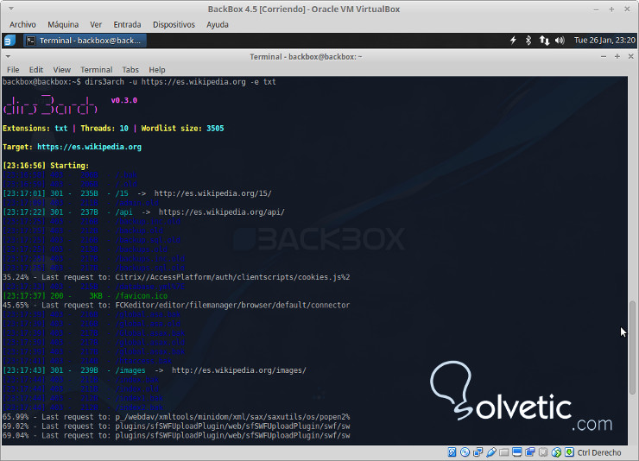Click the VirtualBox optical disc icon
Image resolution: width=639 pixels, height=461 pixels.
tap(465, 452)
